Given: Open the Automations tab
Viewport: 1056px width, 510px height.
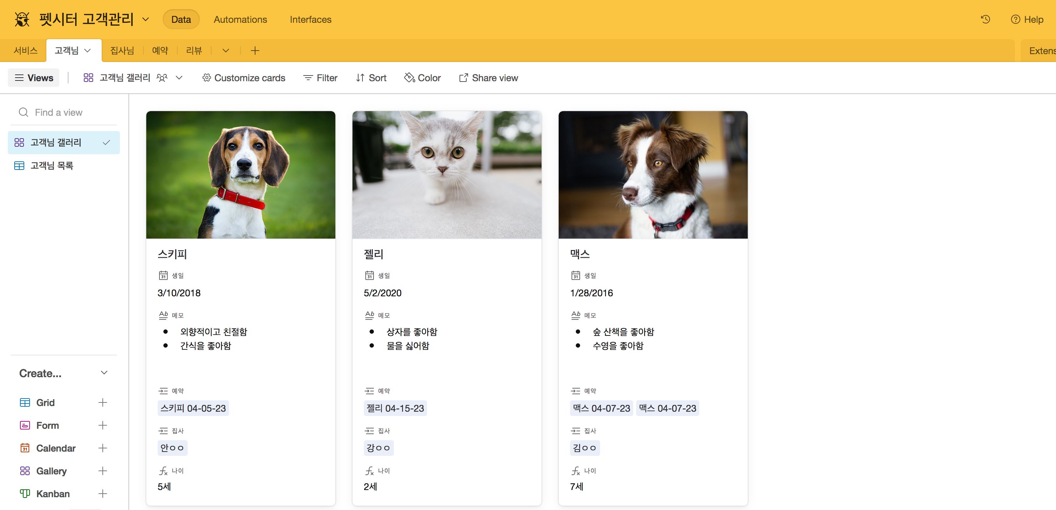Looking at the screenshot, I should pos(240,19).
